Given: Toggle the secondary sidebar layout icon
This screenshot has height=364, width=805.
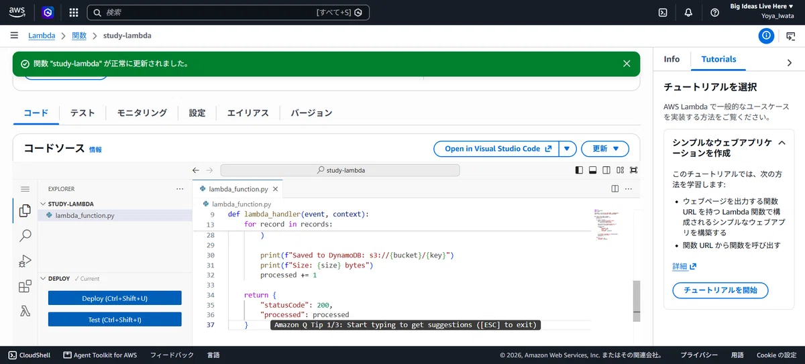Looking at the screenshot, I should pos(606,170).
